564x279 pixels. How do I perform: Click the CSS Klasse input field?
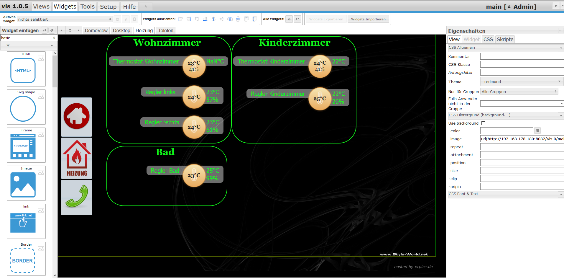click(522, 64)
